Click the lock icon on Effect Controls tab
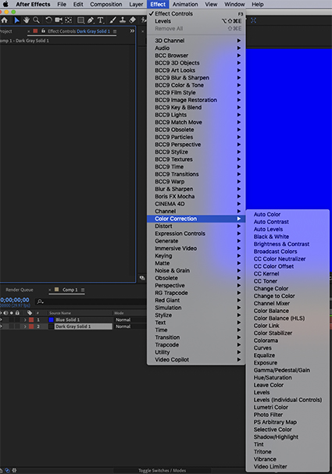Screen dimensions: 332x474 tap(43, 30)
